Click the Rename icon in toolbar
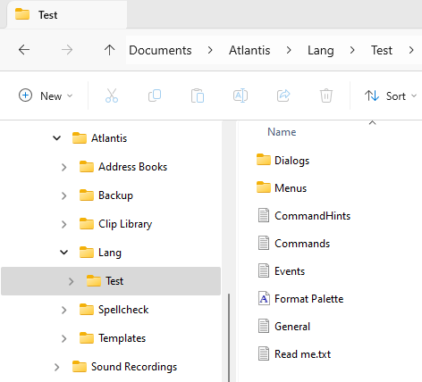The image size is (422, 382). tap(241, 95)
